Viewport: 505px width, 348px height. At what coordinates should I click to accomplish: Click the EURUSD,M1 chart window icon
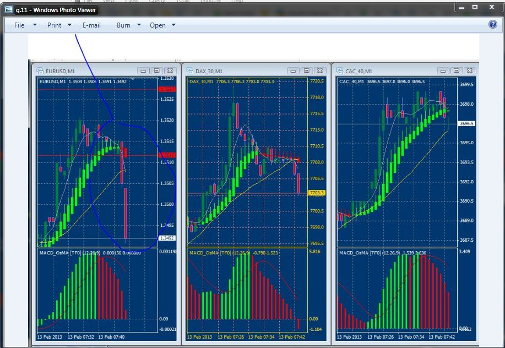[x=40, y=71]
